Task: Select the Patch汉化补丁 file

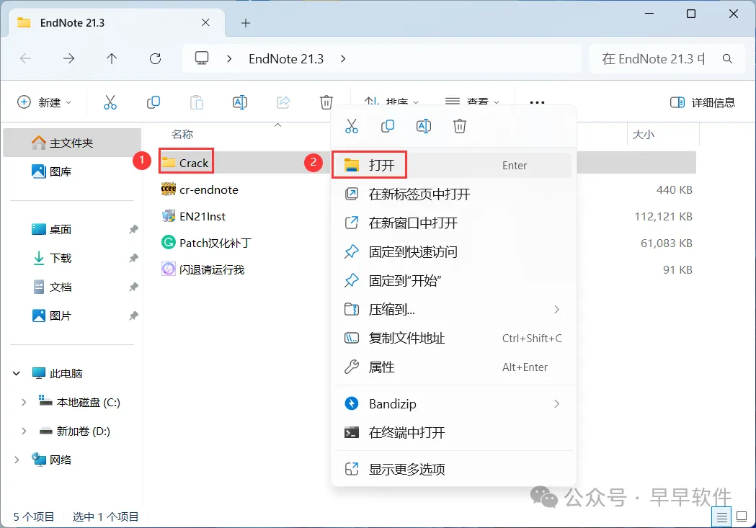Action: (207, 243)
